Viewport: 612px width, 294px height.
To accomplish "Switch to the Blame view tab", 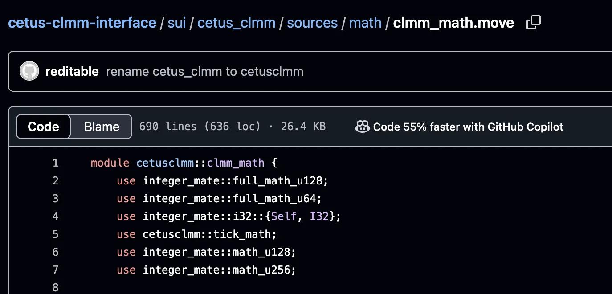I will [102, 127].
